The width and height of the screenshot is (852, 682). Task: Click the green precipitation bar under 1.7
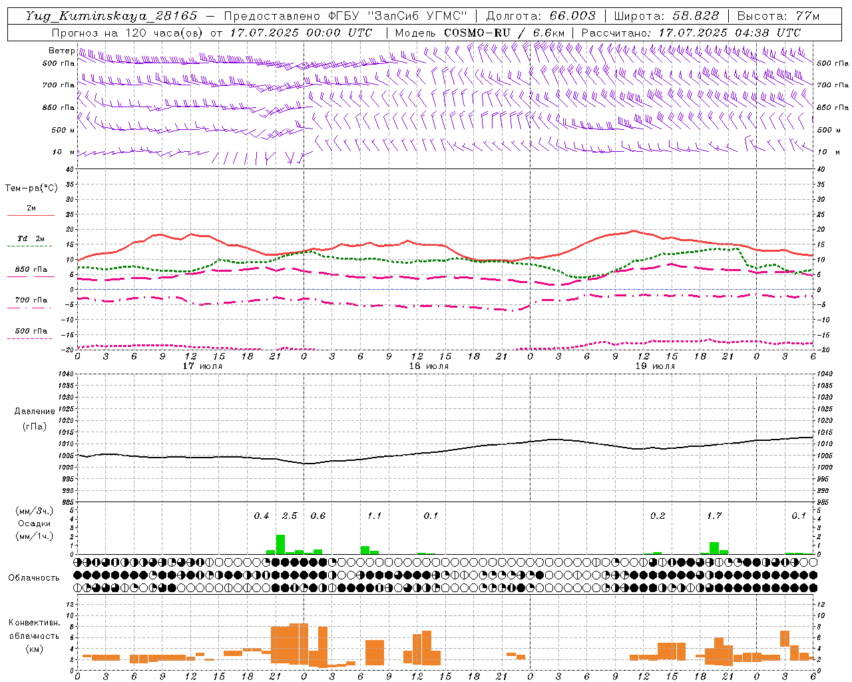click(714, 548)
